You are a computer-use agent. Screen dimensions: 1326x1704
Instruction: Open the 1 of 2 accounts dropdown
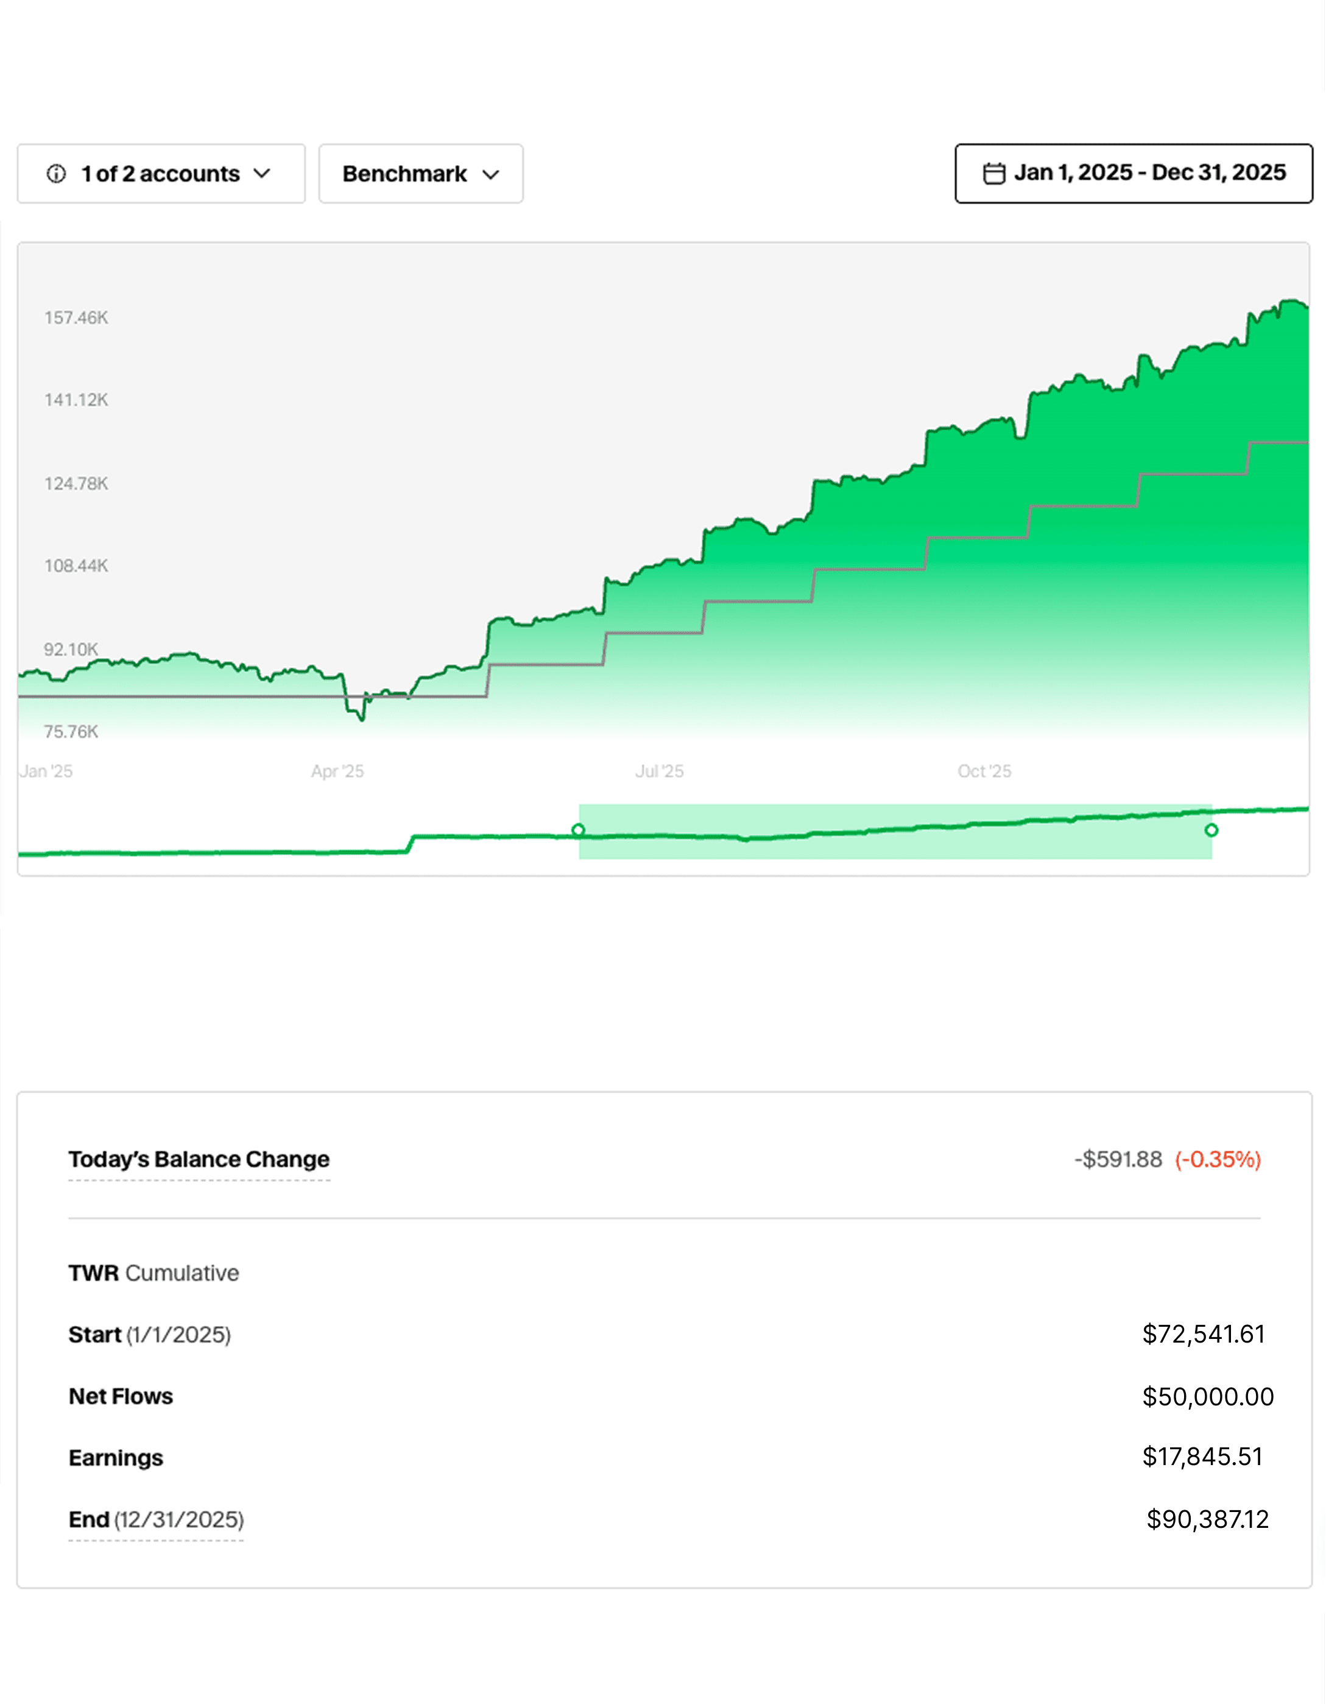coord(160,173)
